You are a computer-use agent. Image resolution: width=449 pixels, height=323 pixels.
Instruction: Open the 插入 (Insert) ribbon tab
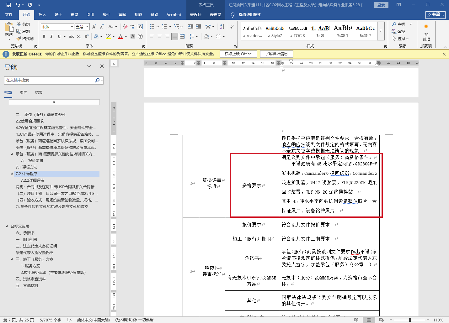42,15
